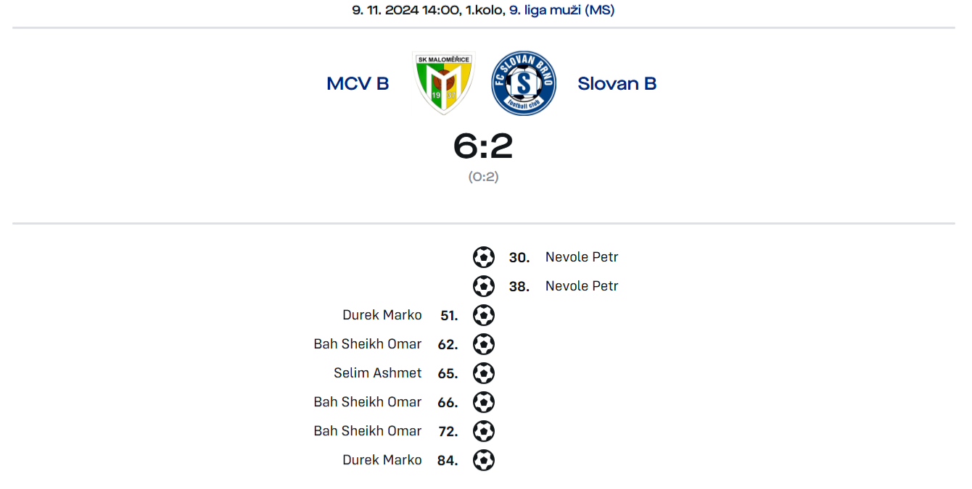Open the MCV B team page
Viewport: 972px width, 489px height.
[x=358, y=83]
